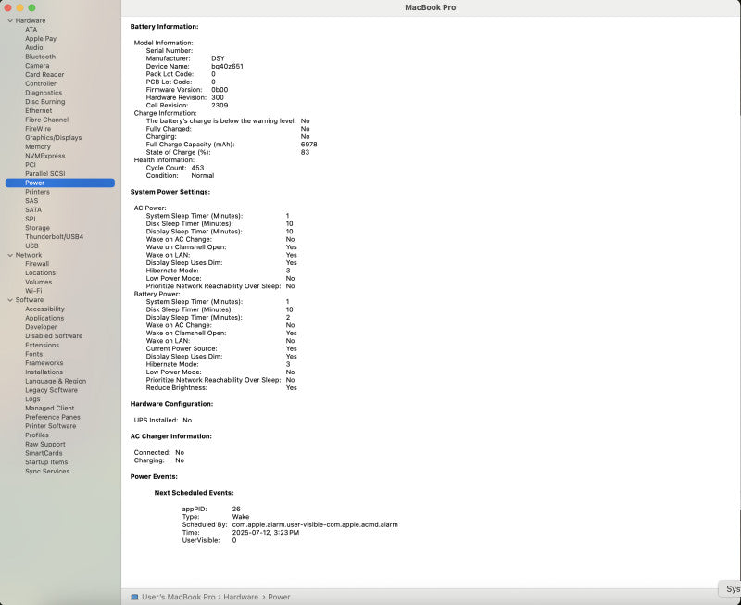
Task: Click Power in the bottom path bar
Action: click(280, 597)
